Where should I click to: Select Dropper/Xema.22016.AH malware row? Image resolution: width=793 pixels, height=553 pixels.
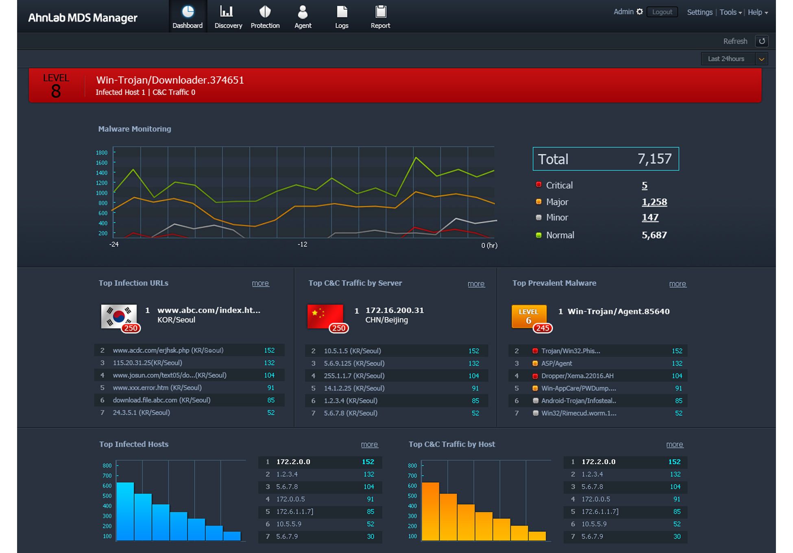click(577, 376)
